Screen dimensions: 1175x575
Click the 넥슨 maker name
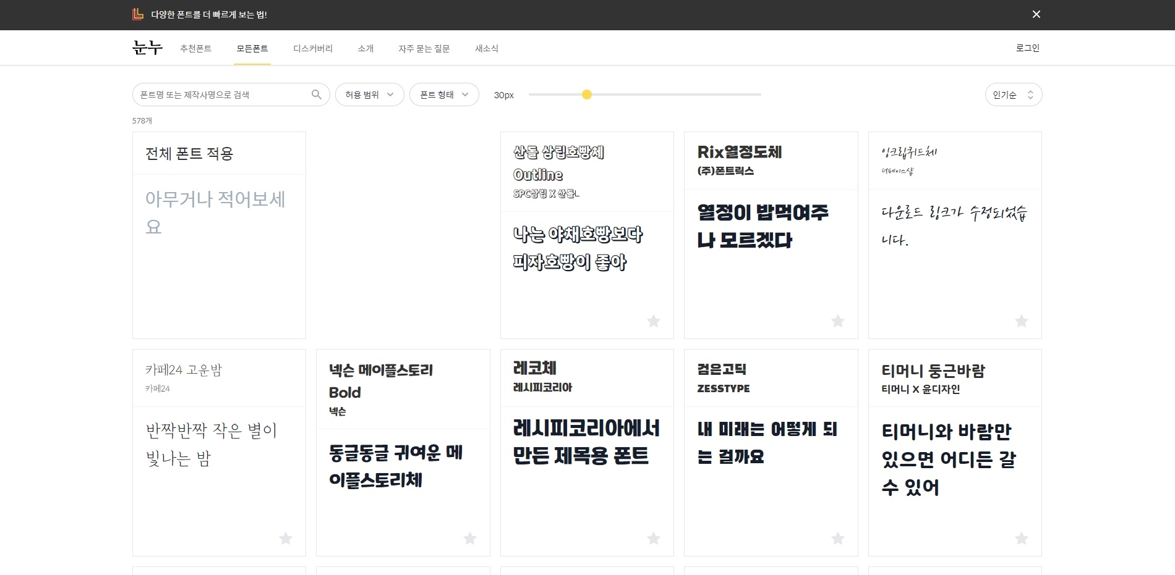click(x=338, y=411)
